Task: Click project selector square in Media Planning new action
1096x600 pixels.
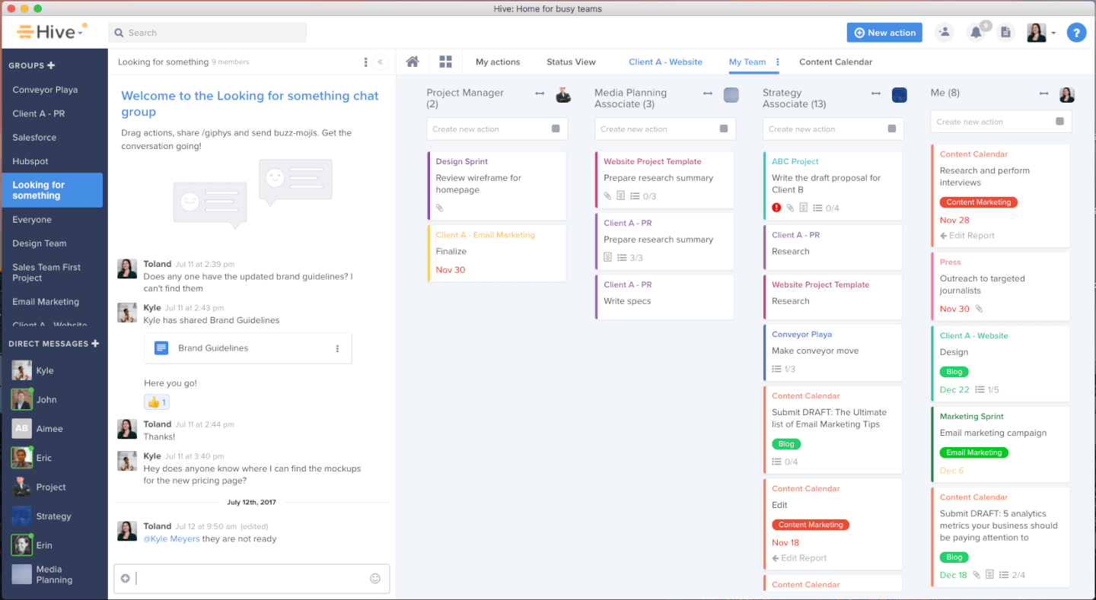Action: [724, 129]
